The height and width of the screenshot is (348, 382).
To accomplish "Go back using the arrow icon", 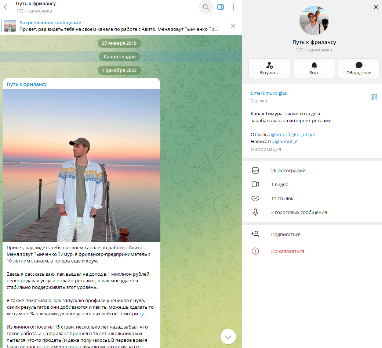I will point(7,7).
